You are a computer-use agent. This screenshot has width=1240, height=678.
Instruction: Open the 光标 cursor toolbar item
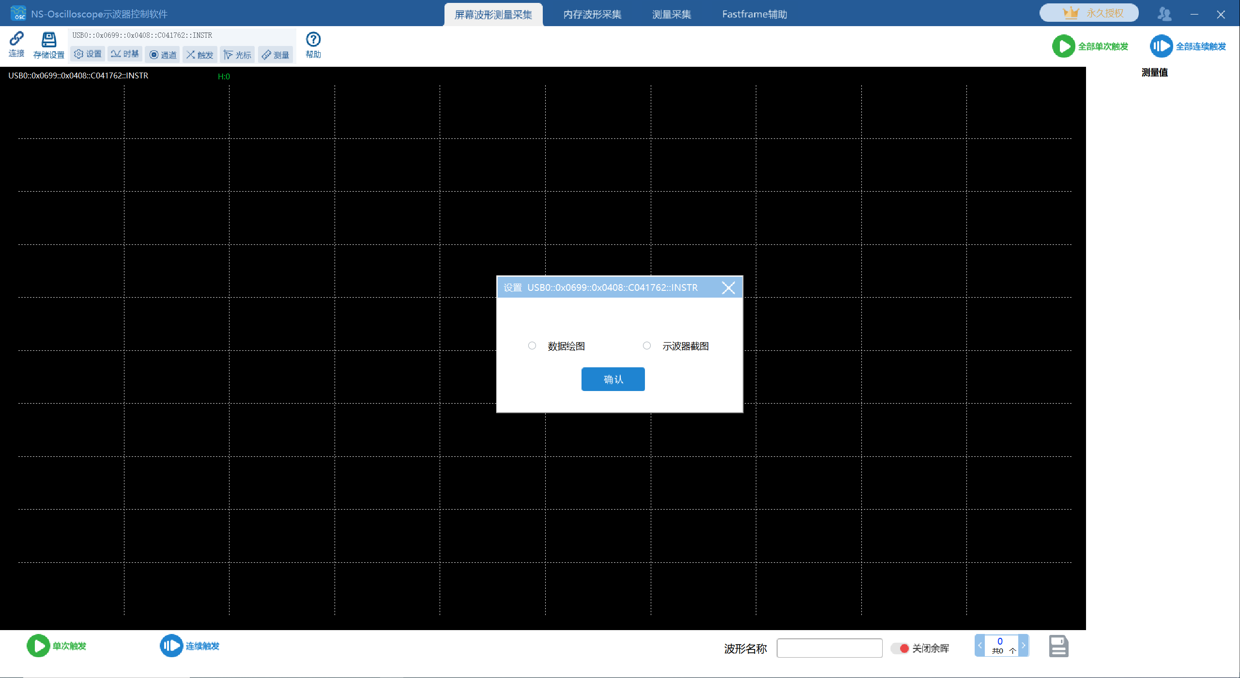[x=237, y=55]
